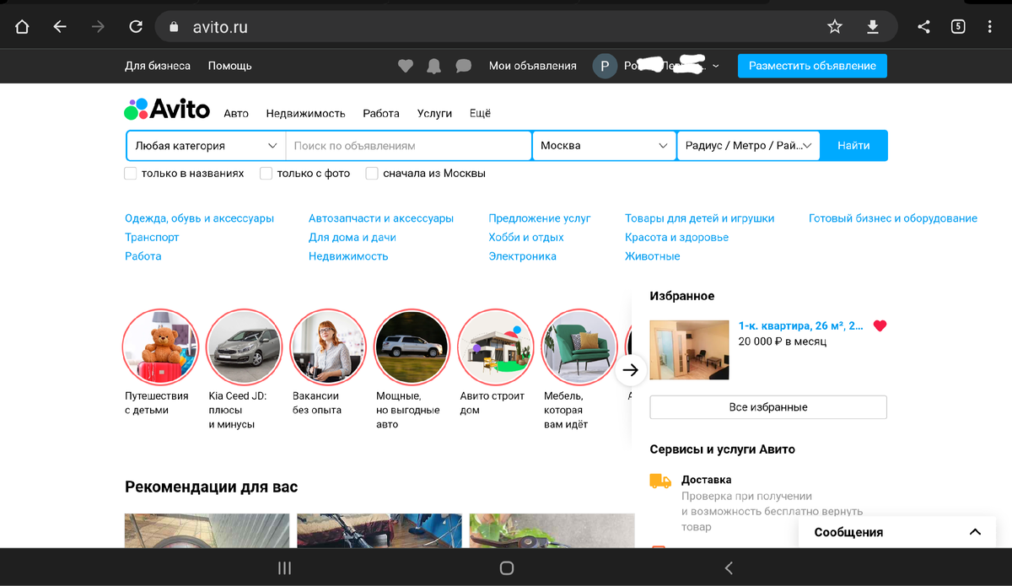
Task: Check 'только с фото' checkbox
Action: 266,173
